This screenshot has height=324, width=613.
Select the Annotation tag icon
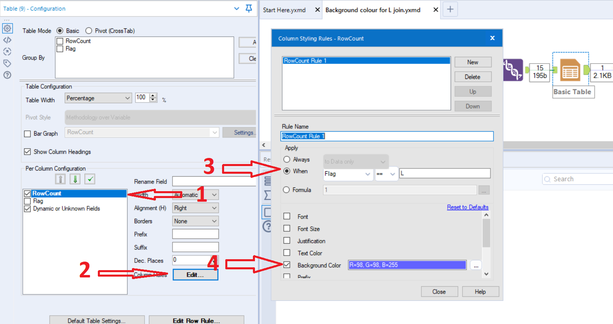7,63
